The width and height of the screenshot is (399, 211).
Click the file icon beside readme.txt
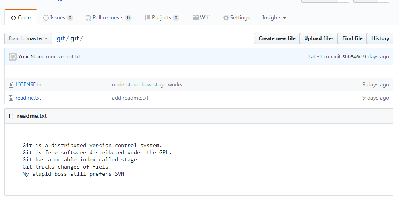[11, 98]
